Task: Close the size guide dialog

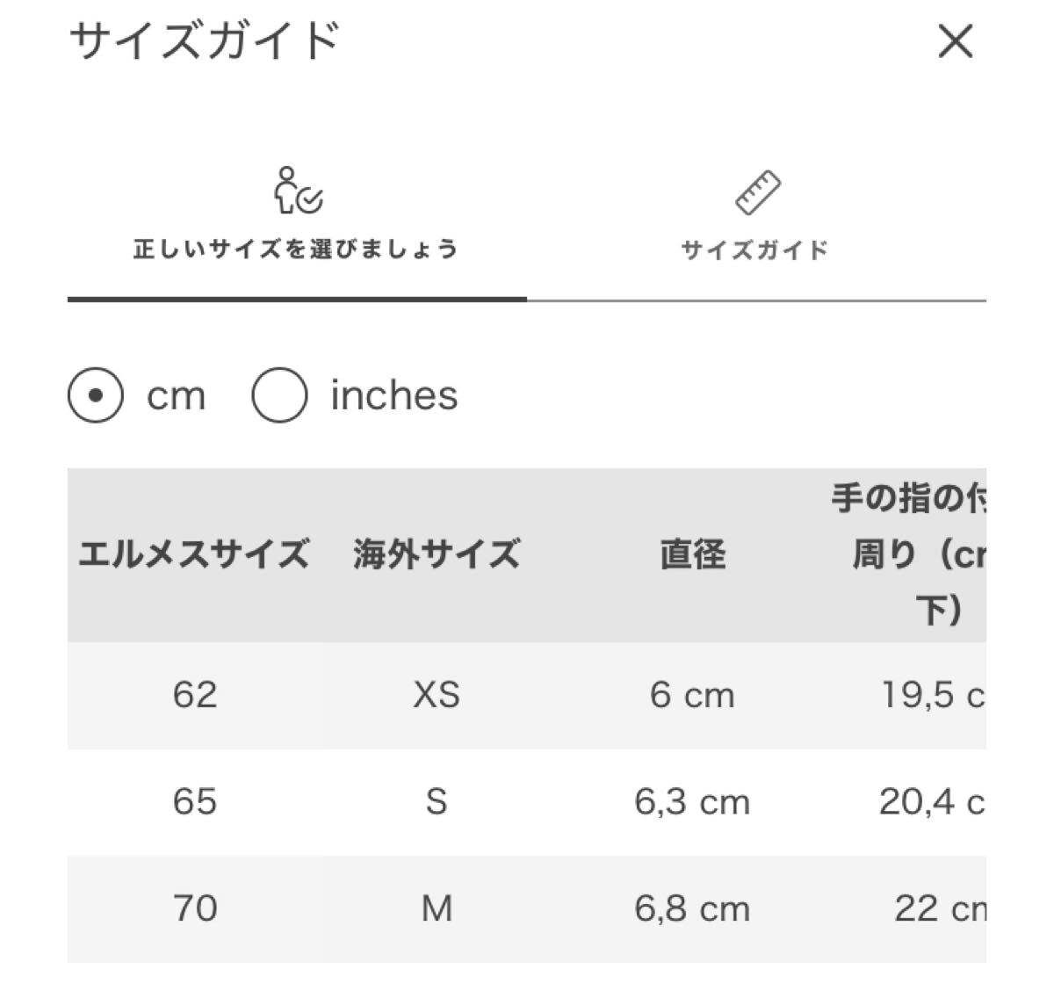Action: [x=955, y=41]
